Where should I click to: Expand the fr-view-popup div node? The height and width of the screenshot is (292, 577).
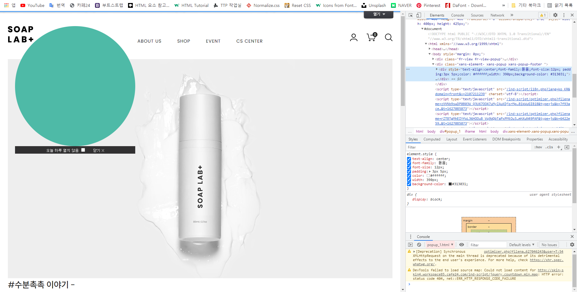(433, 59)
